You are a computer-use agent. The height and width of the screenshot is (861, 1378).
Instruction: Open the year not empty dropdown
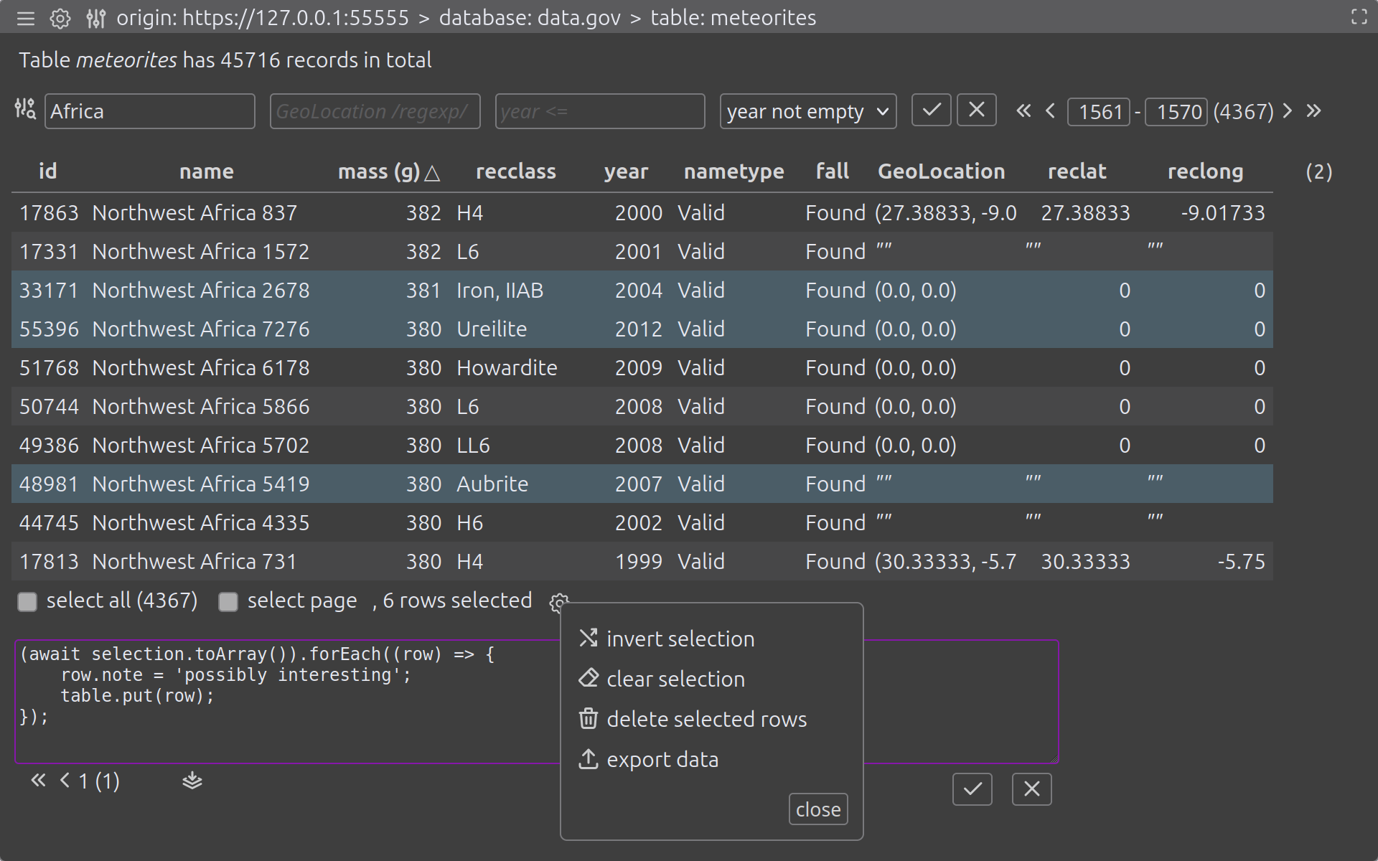pyautogui.click(x=807, y=111)
